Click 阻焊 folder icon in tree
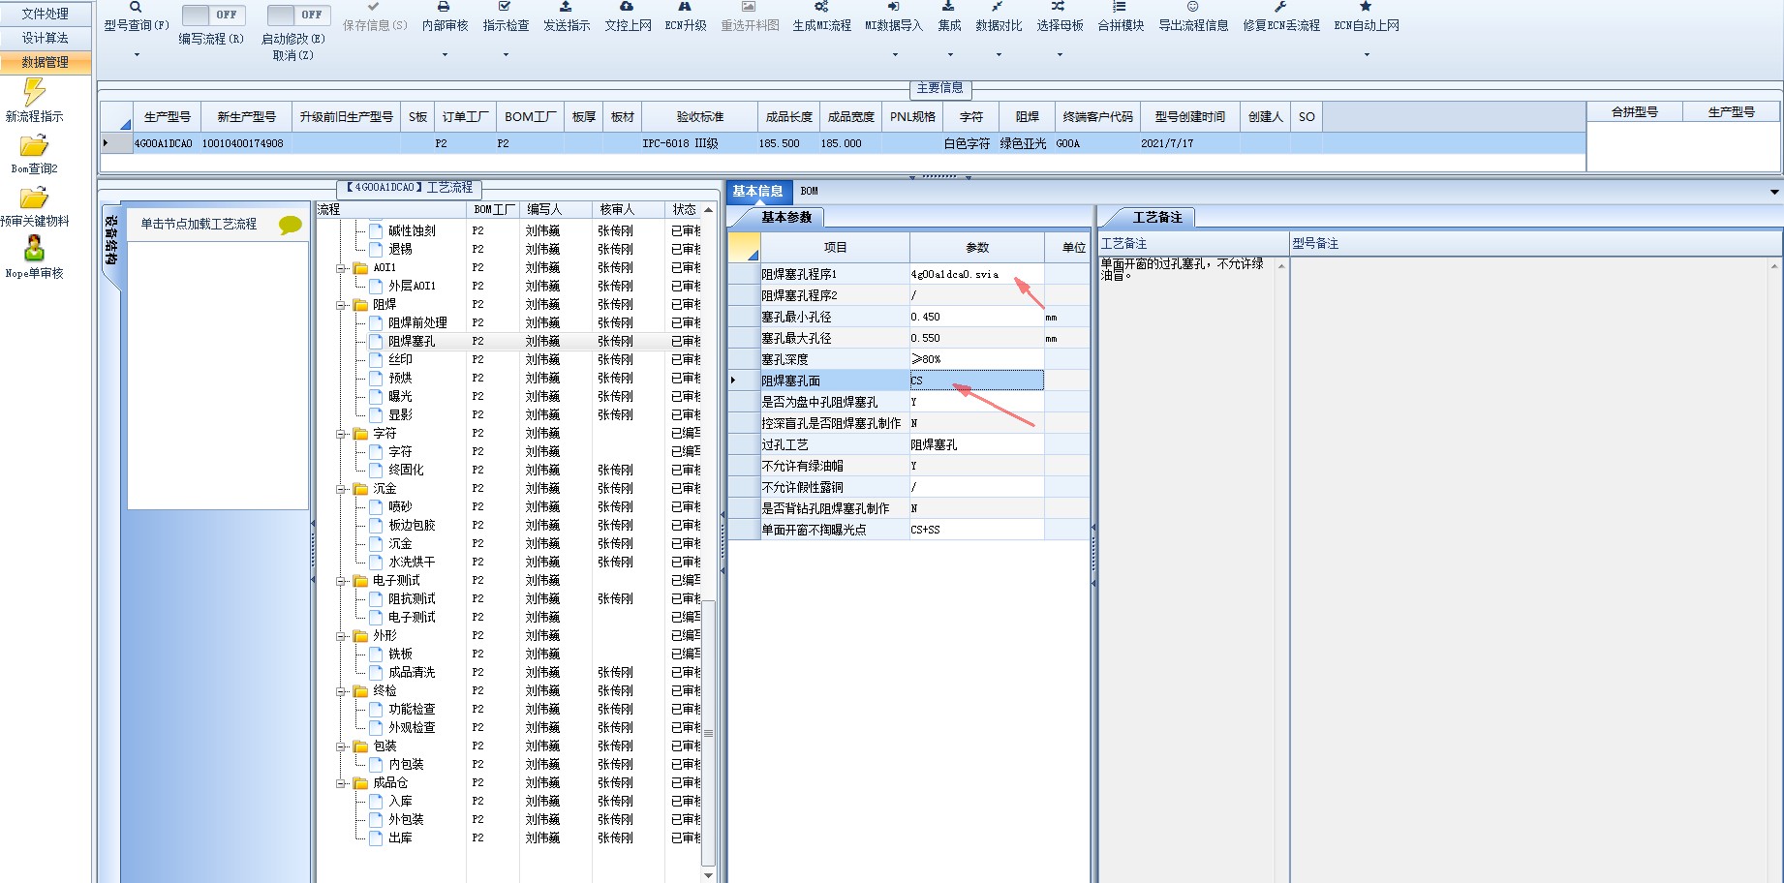 (x=360, y=304)
